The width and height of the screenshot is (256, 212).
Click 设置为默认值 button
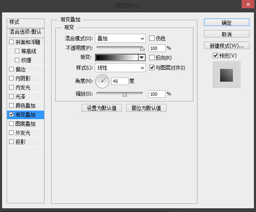pyautogui.click(x=102, y=108)
